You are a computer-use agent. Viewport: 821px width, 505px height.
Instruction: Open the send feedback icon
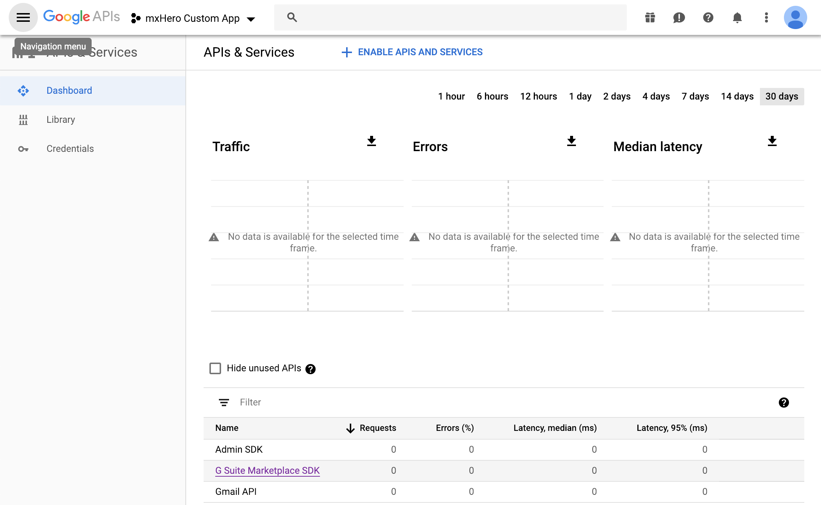679,17
